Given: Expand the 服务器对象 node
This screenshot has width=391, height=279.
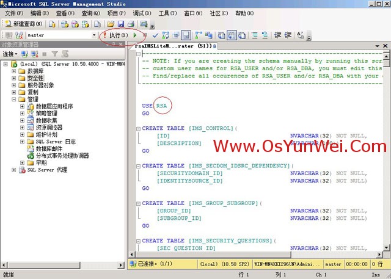Looking at the screenshot, I should pos(13,85).
